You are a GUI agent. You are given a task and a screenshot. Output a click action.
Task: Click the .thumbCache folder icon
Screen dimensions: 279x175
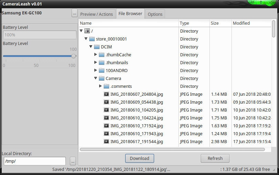[x=101, y=55]
